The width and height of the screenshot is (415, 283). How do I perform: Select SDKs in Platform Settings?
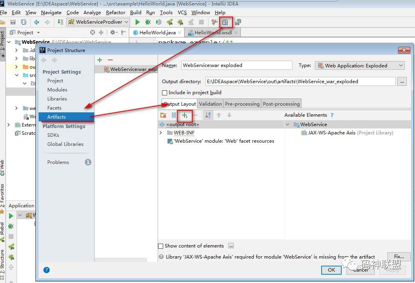[53, 135]
